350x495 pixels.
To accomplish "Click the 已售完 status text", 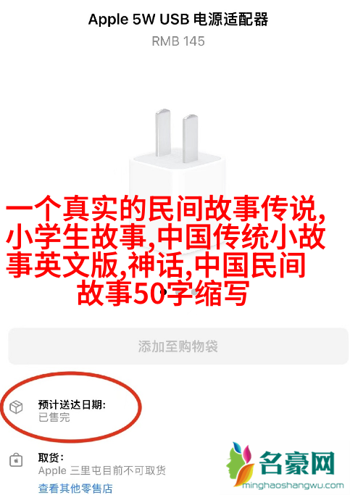I will [x=54, y=417].
